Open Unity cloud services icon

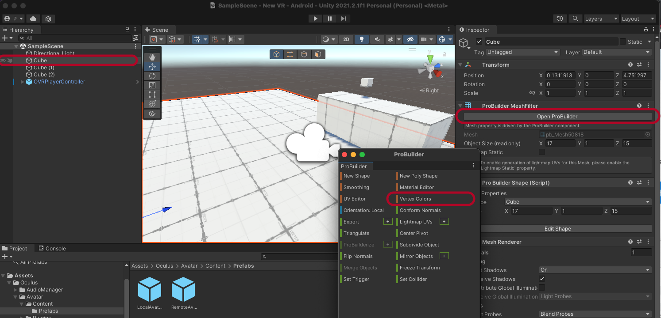click(x=33, y=19)
